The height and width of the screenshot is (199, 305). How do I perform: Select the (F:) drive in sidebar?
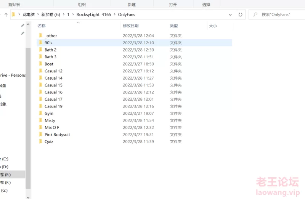(x=5, y=182)
